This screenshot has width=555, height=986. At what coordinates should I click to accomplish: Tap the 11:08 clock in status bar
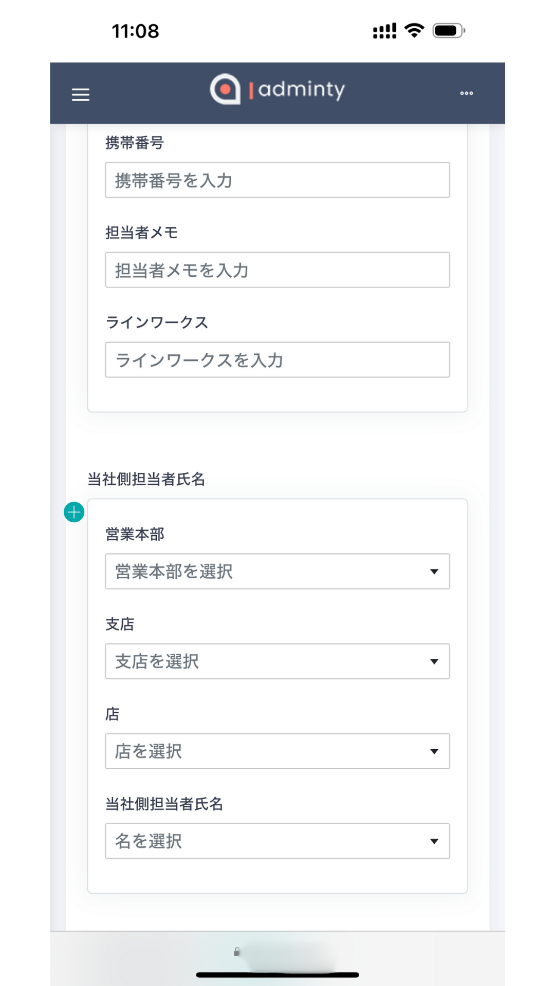[x=136, y=31]
